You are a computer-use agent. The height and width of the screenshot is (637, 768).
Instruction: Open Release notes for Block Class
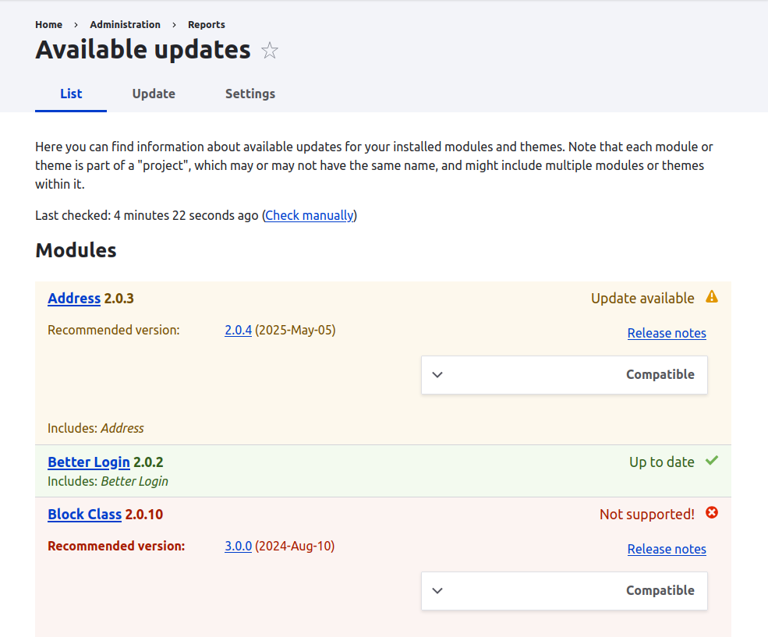pos(667,549)
